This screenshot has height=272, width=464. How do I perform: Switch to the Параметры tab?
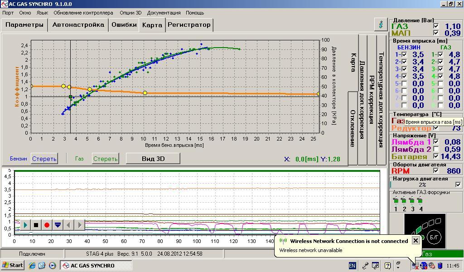click(24, 24)
